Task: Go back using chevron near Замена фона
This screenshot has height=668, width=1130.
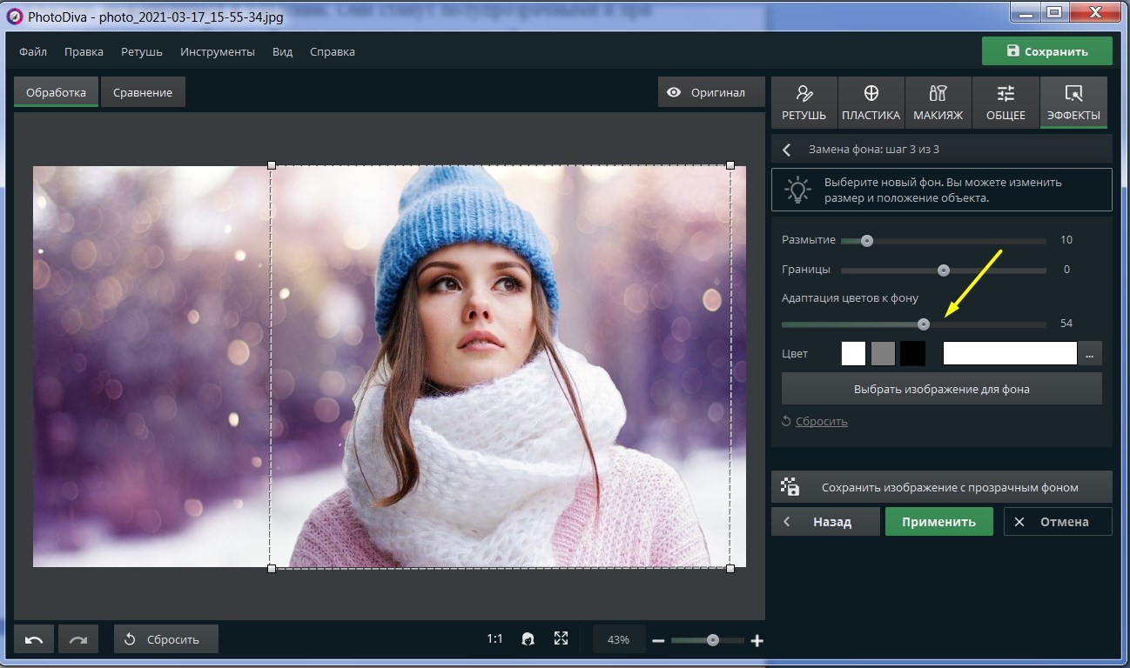Action: [x=787, y=150]
